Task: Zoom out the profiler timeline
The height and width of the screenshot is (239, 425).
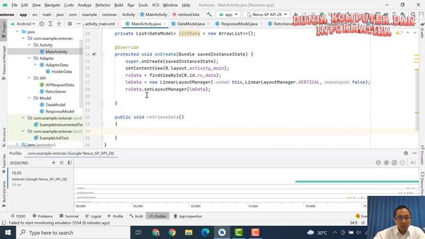Action: click(x=379, y=163)
